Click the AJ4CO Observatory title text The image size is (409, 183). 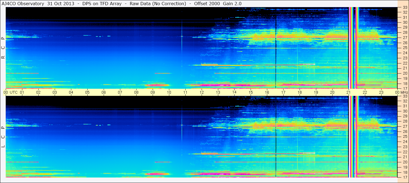pos(23,4)
